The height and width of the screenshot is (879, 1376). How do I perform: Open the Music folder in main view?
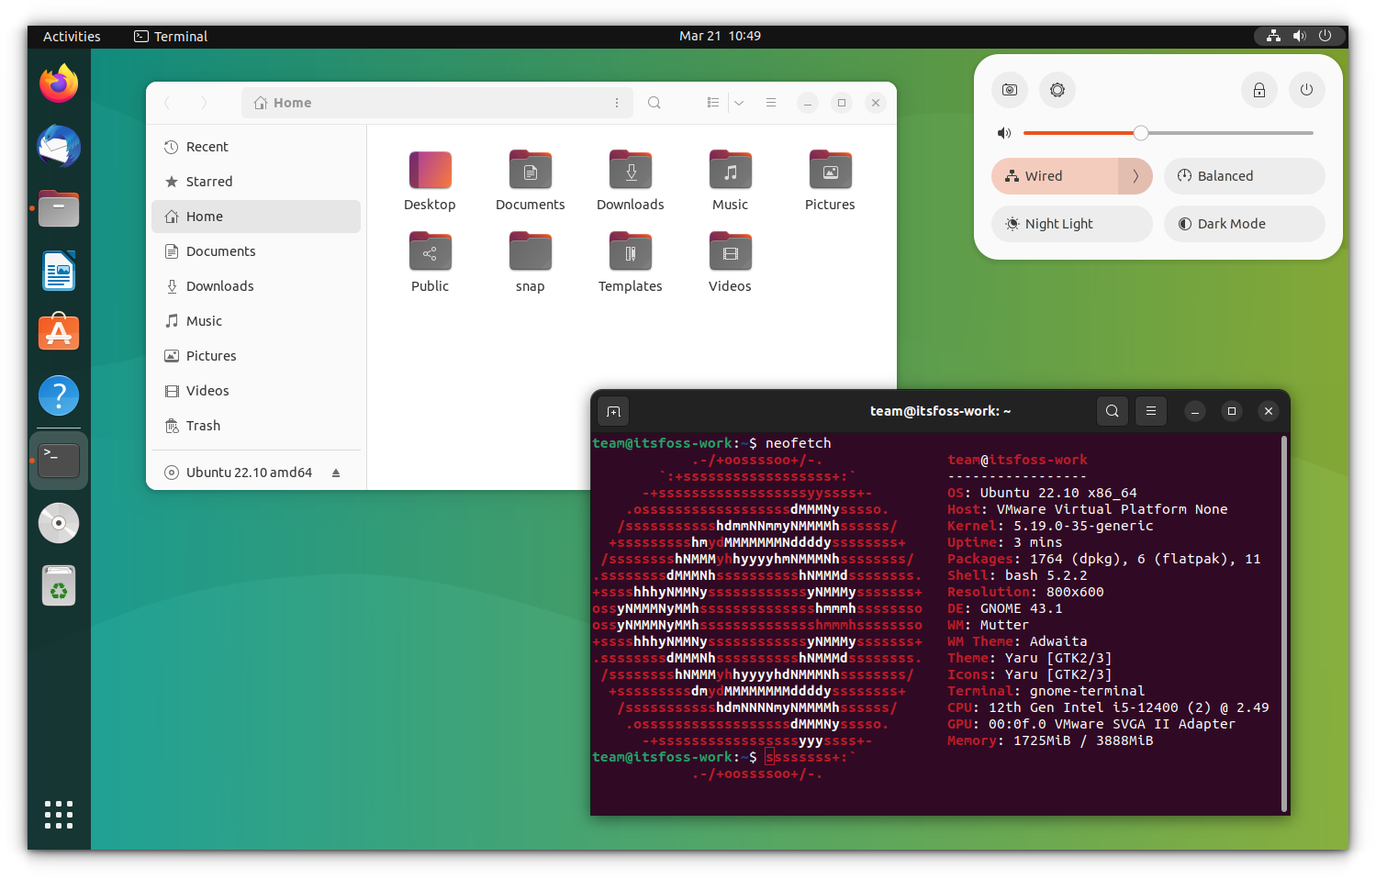730,181
